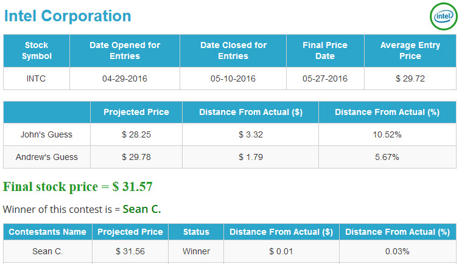Viewport: 459px width, 264px height.
Task: Click the Average Entry Price header
Action: click(410, 50)
